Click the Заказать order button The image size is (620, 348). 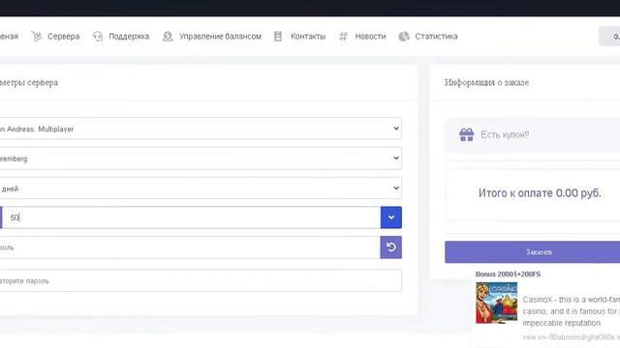tap(532, 251)
